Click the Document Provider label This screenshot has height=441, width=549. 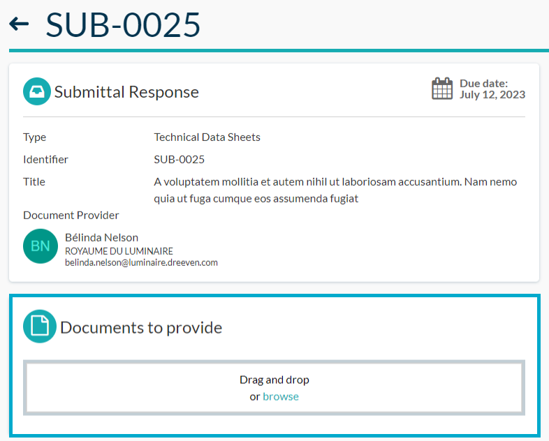[71, 215]
